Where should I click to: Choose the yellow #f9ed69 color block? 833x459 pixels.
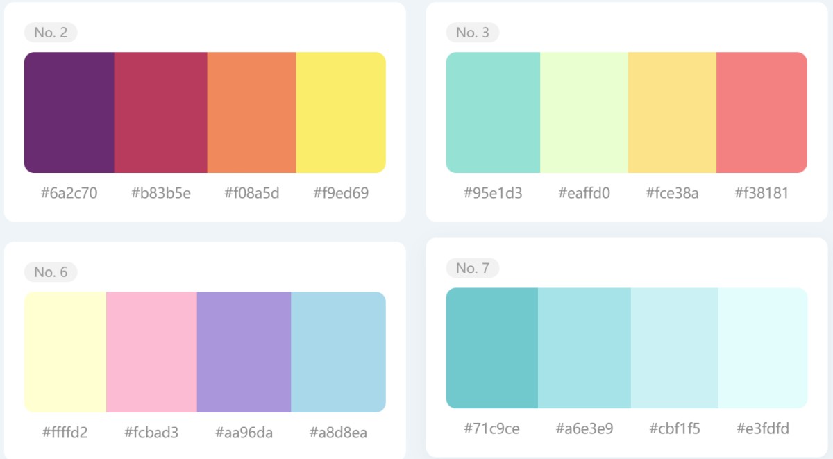click(x=341, y=112)
